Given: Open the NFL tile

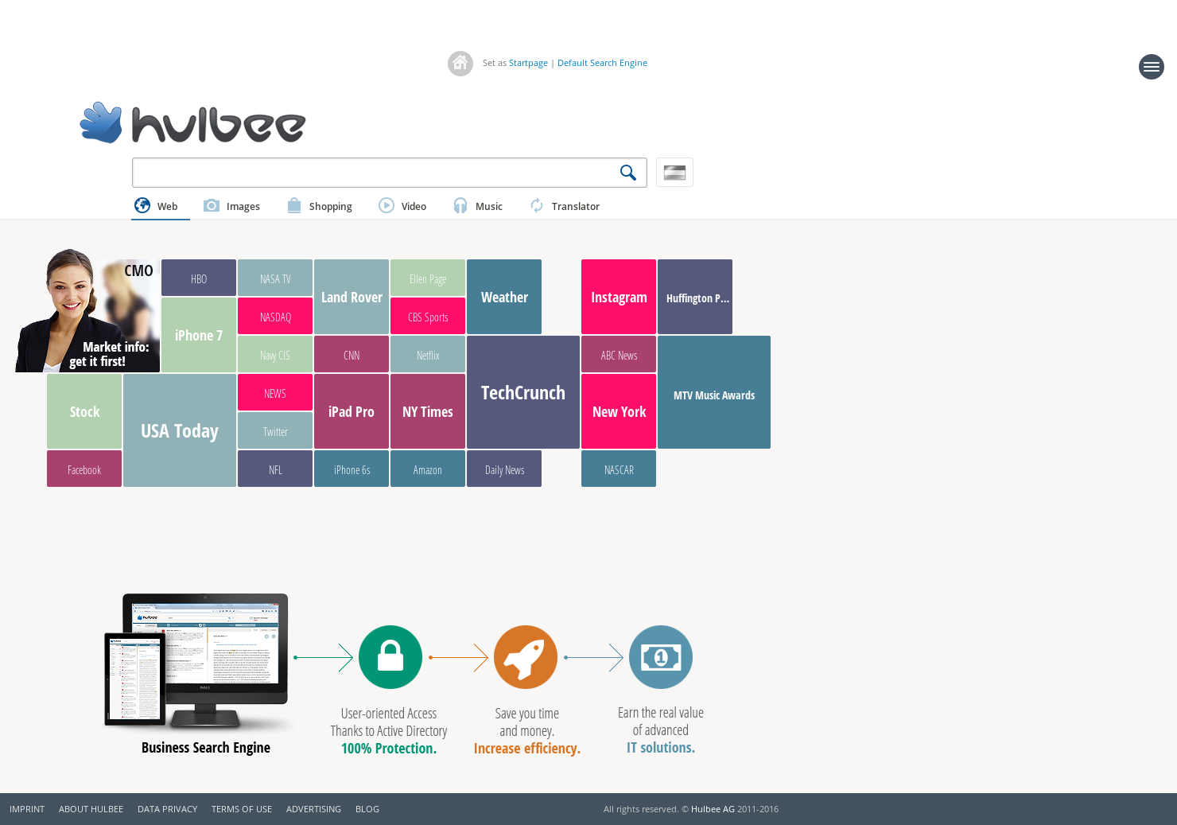Looking at the screenshot, I should click(x=275, y=469).
